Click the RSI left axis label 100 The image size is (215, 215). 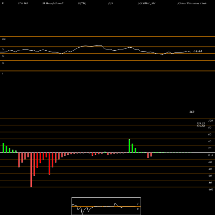click(3, 39)
